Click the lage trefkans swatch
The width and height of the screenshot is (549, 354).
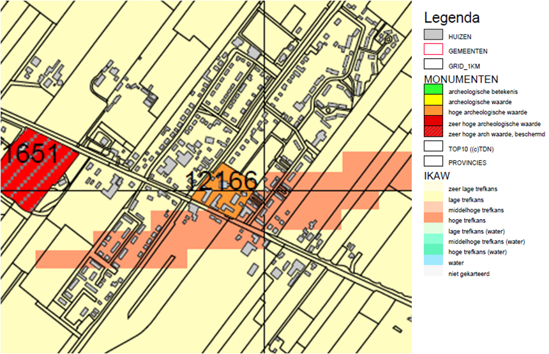(x=433, y=197)
